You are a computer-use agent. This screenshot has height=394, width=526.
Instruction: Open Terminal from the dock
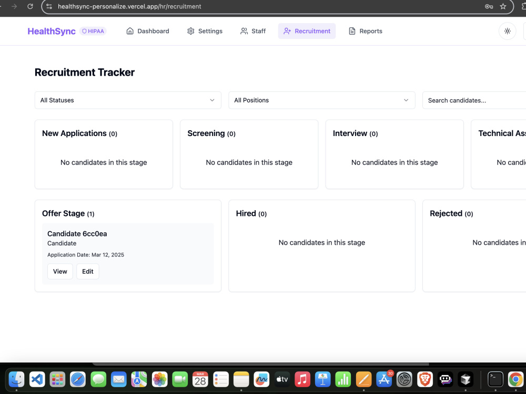point(495,380)
